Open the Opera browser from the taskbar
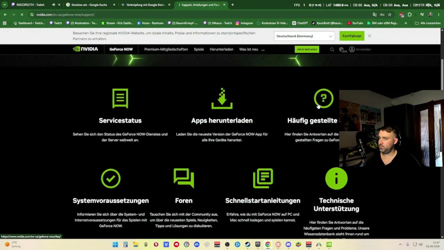444x250 pixels. (278, 244)
